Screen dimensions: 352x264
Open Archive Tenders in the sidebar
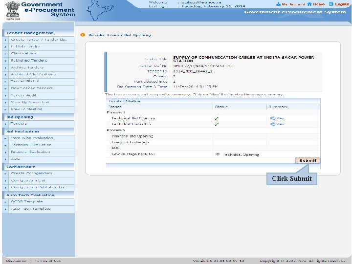point(27,67)
